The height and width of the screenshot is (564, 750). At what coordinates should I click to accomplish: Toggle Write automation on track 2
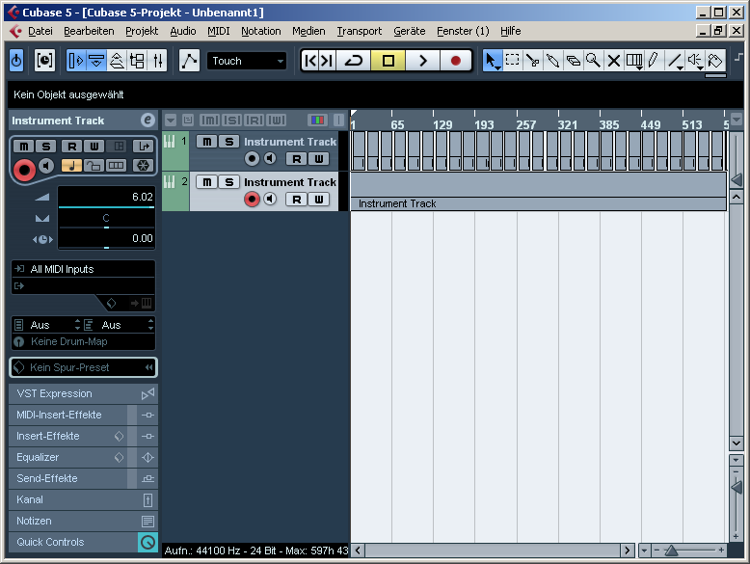click(318, 200)
